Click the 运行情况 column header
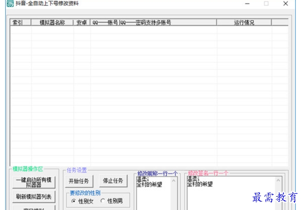This screenshot has width=301, height=210. point(244,22)
